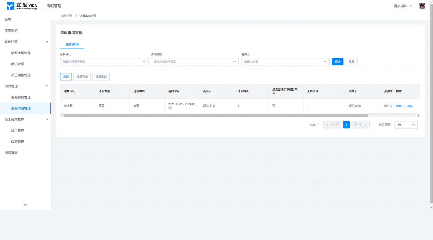Collapse the sidebar with the bottom icon
Viewport: 433px width, 240px height.
(x=25, y=206)
